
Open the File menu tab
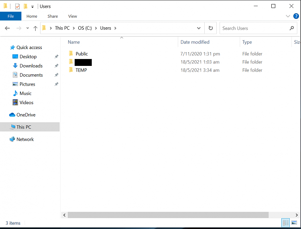click(x=10, y=16)
